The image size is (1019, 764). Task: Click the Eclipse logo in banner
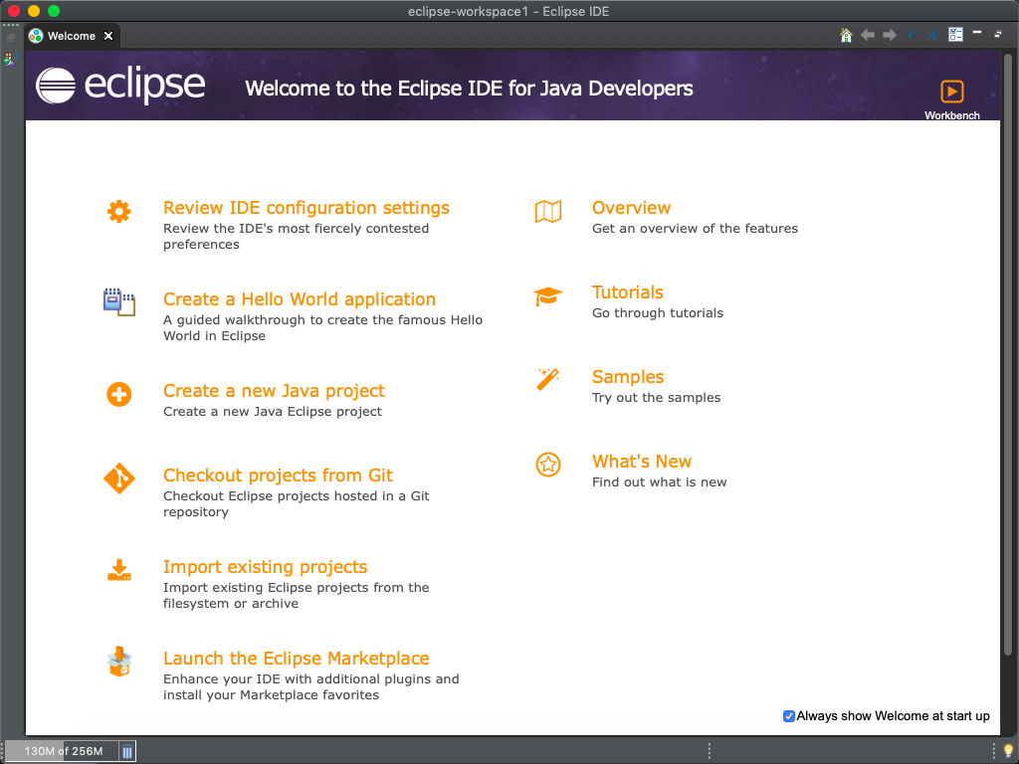[x=120, y=86]
